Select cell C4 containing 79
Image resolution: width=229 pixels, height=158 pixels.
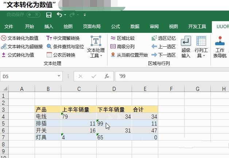click(x=78, y=117)
